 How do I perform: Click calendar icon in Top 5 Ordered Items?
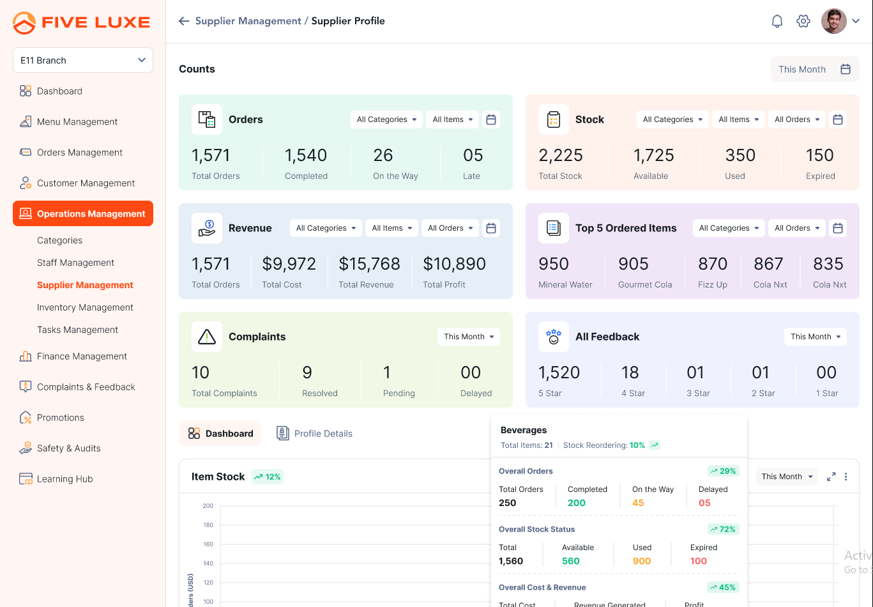(838, 228)
